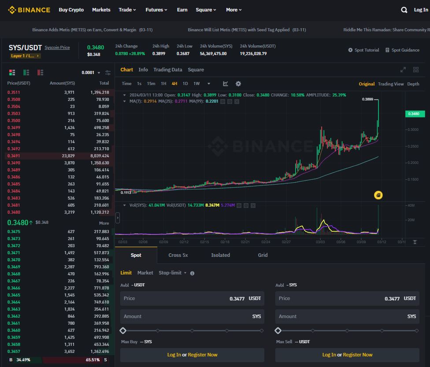Select the 15m chart interval
This screenshot has width=430, height=367.
(151, 84)
